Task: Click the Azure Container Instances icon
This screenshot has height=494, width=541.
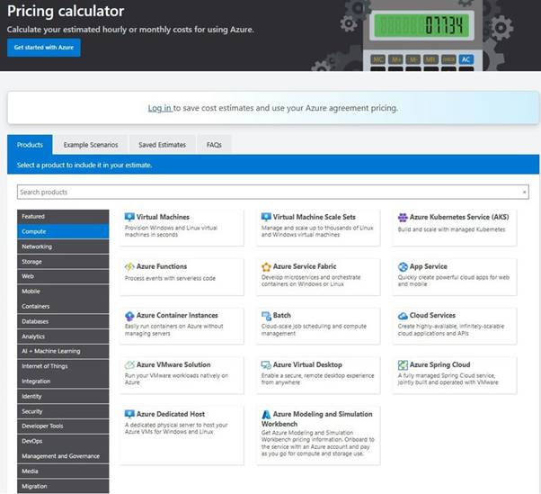Action: tap(129, 316)
